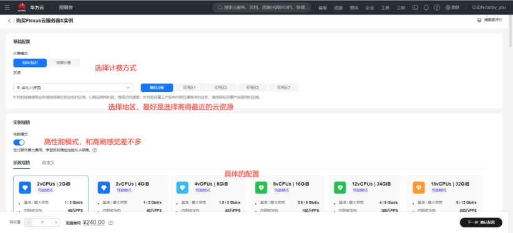513x233 pixels.
Task: Click the info icon next to ¥240.00
Action: click(110, 223)
